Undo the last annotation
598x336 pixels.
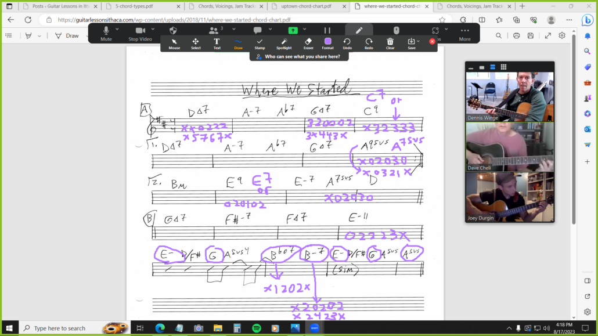(x=347, y=43)
